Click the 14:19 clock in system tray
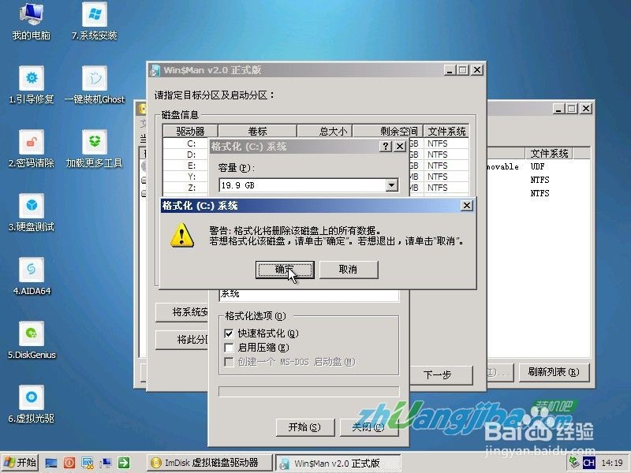The width and height of the screenshot is (631, 473). (612, 463)
